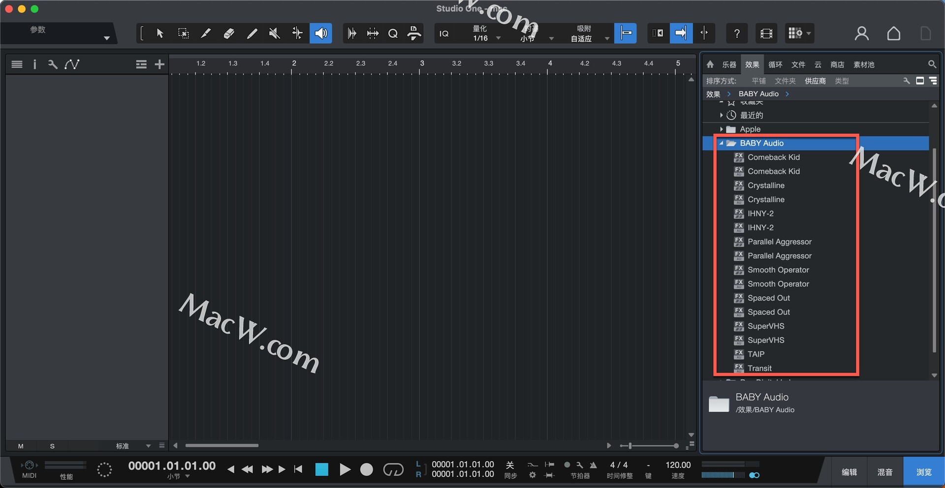The width and height of the screenshot is (945, 488).
Task: Expand the 最近的 folder
Action: tap(722, 115)
